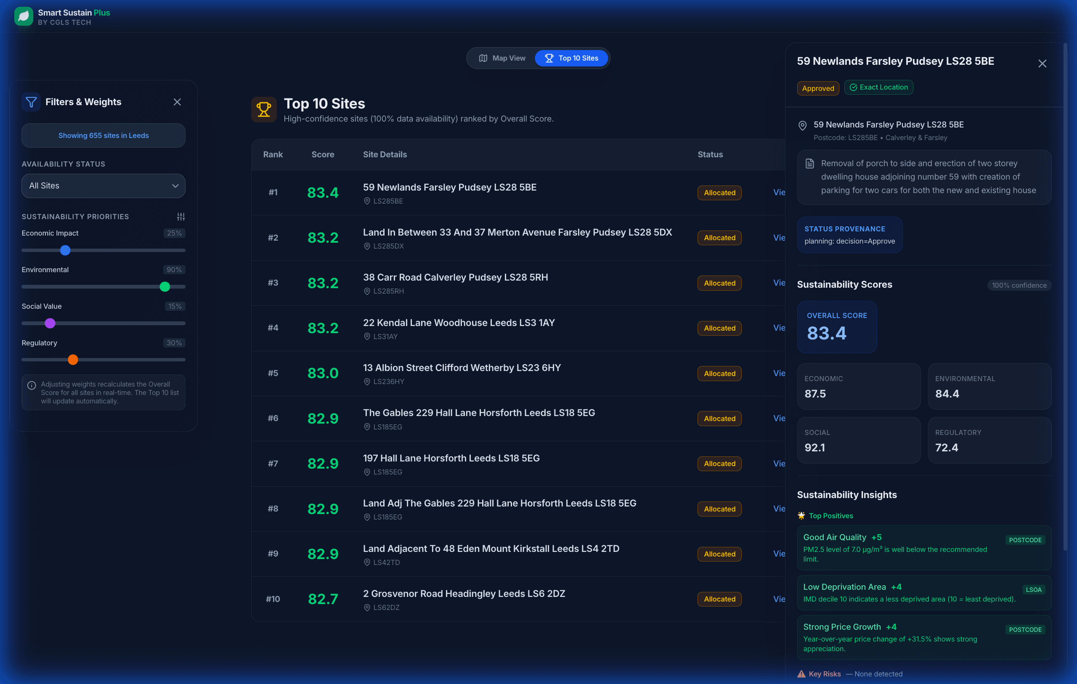
Task: Toggle the Approved status badge
Action: coord(817,87)
